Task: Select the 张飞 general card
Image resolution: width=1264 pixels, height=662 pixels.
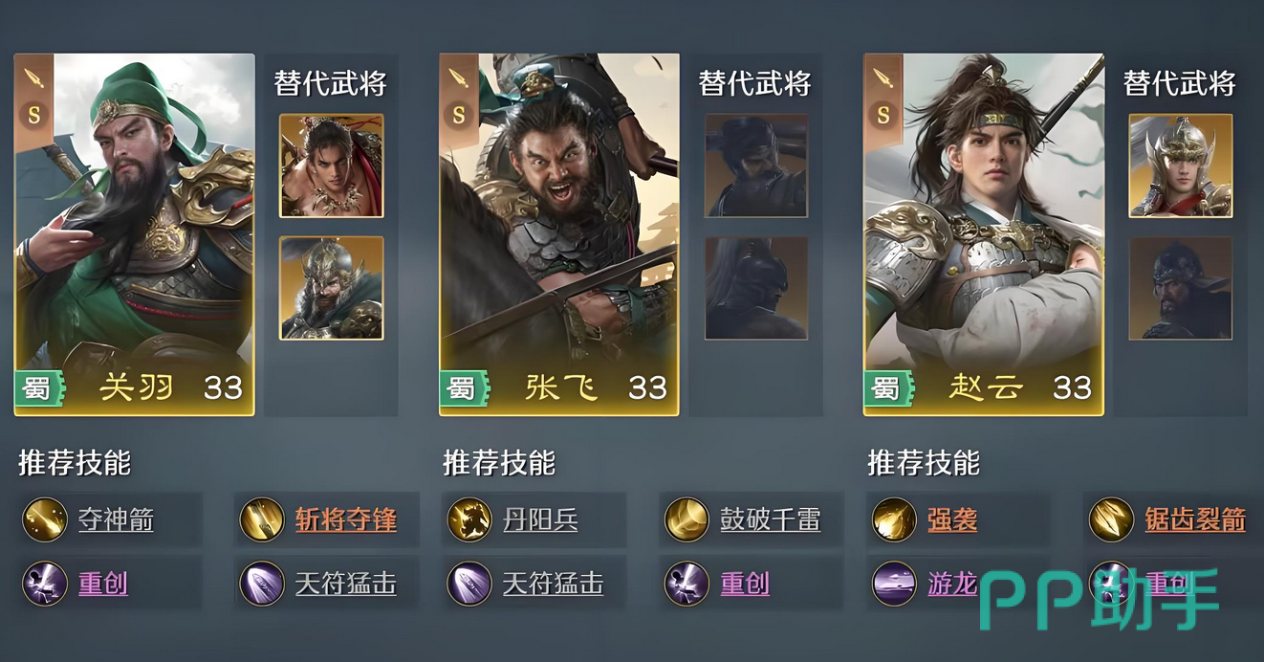Action: tap(559, 234)
